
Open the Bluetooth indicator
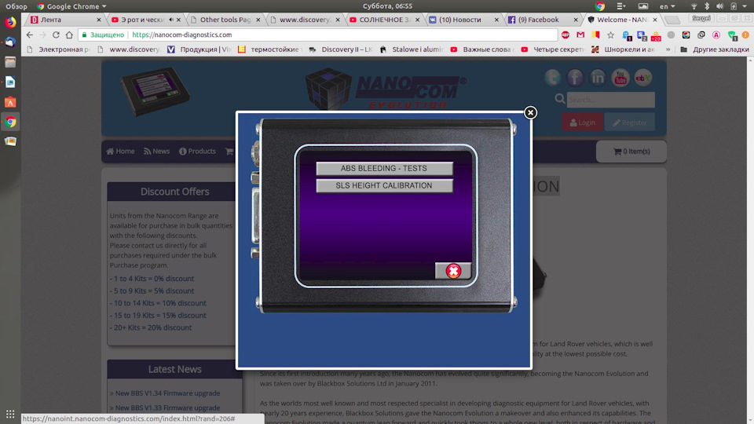click(x=707, y=6)
